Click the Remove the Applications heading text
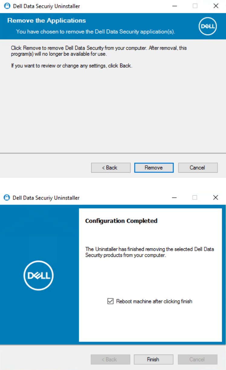This screenshot has width=226, height=370. coord(47,21)
